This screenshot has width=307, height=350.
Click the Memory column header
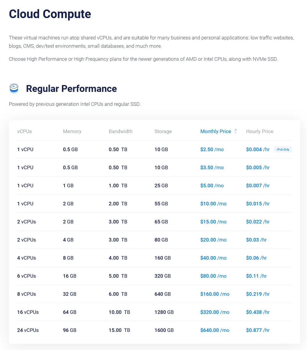pos(72,131)
